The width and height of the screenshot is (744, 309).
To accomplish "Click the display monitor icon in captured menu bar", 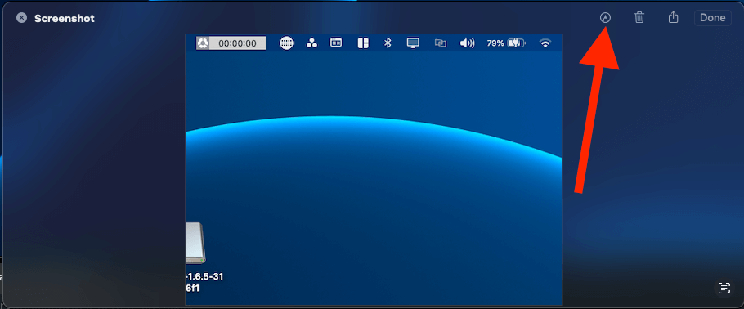I will pos(413,43).
